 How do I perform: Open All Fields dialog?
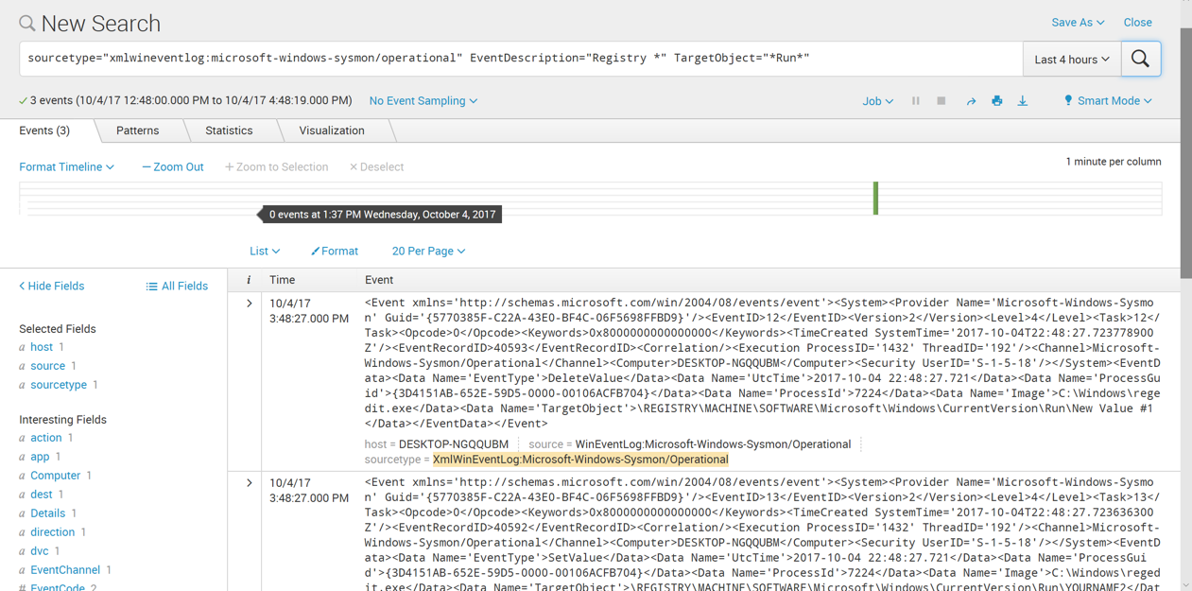pos(177,286)
